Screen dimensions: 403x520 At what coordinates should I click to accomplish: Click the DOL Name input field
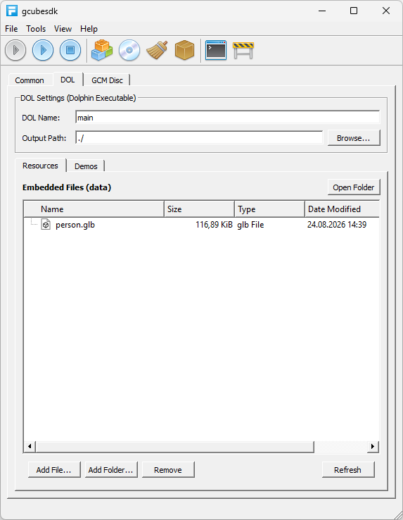(227, 118)
